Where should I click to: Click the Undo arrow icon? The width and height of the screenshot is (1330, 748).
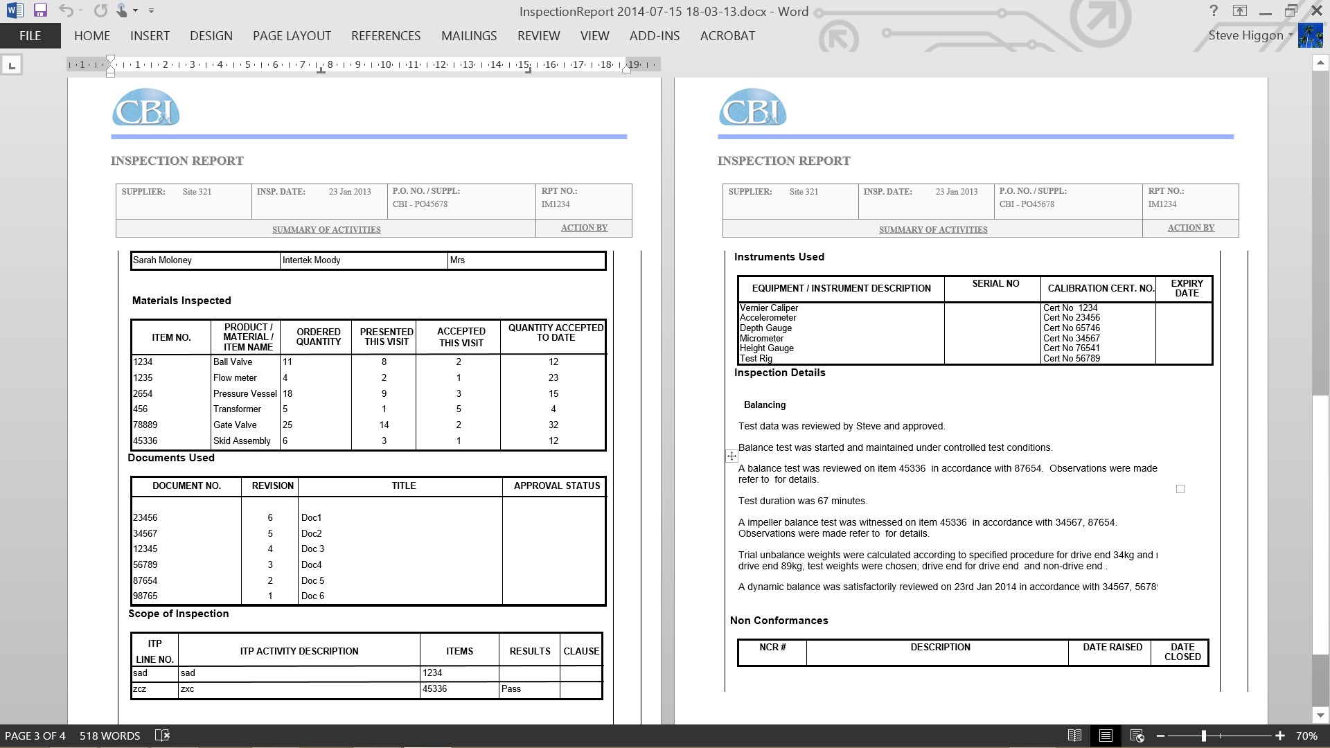(66, 10)
